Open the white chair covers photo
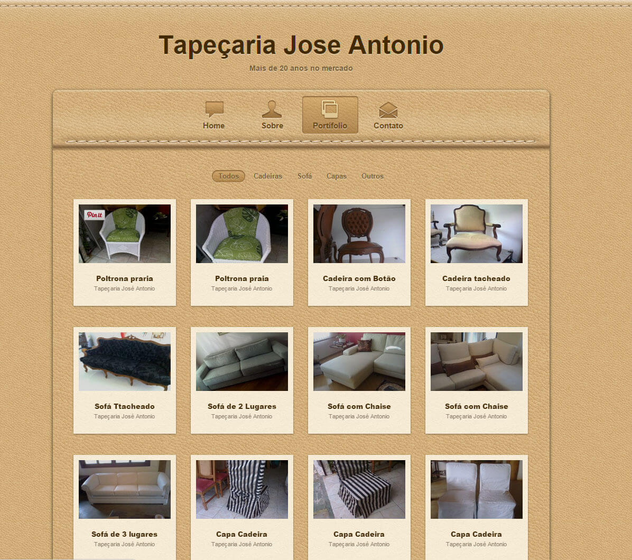This screenshot has width=632, height=560. [477, 489]
